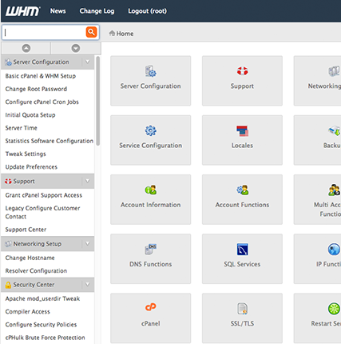Open Initial Quota Setup link
Viewport: 341px width, 344px height.
(30, 115)
